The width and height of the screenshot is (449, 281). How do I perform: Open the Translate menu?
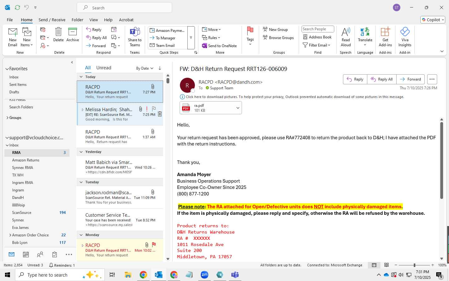pyautogui.click(x=365, y=37)
